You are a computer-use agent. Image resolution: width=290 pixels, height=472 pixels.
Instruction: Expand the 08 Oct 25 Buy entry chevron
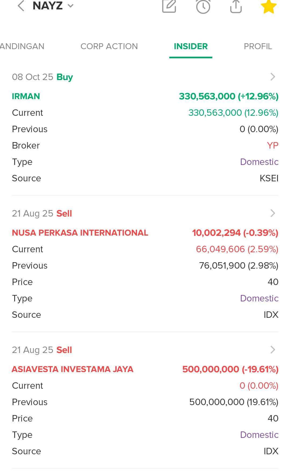pos(273,77)
